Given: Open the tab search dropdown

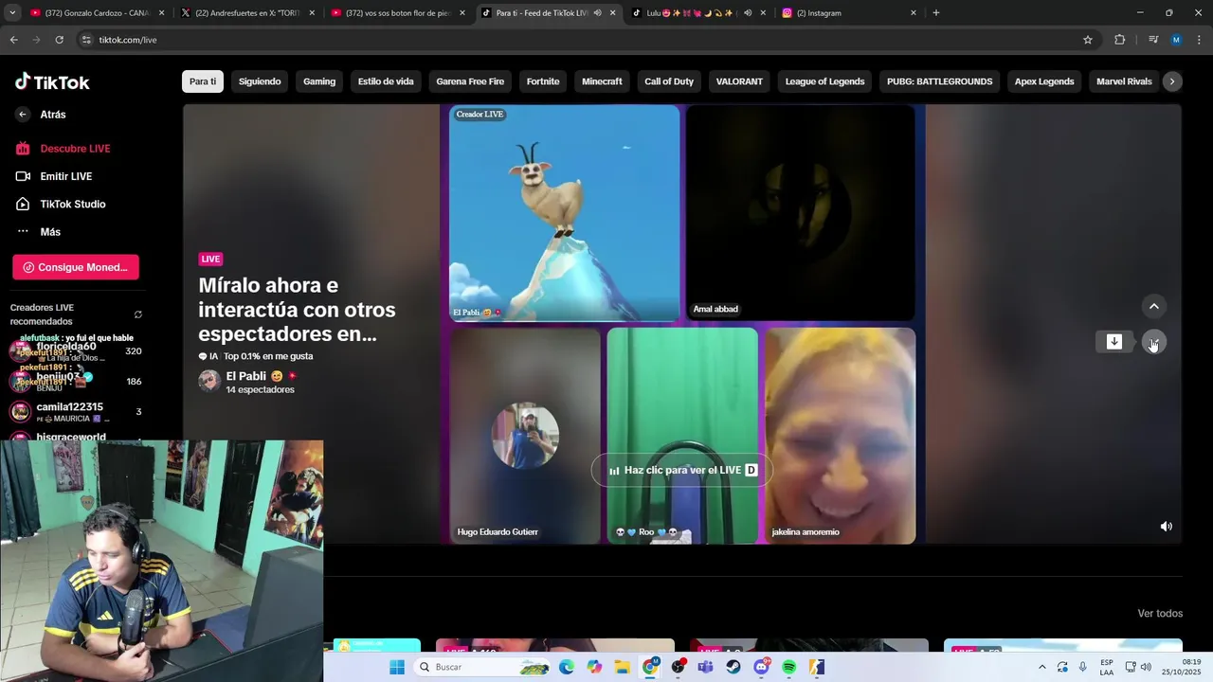Looking at the screenshot, I should point(12,13).
